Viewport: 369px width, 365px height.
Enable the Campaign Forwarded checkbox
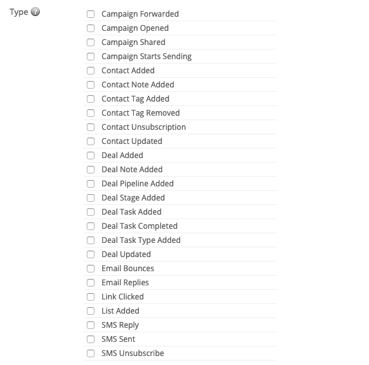[x=91, y=14]
